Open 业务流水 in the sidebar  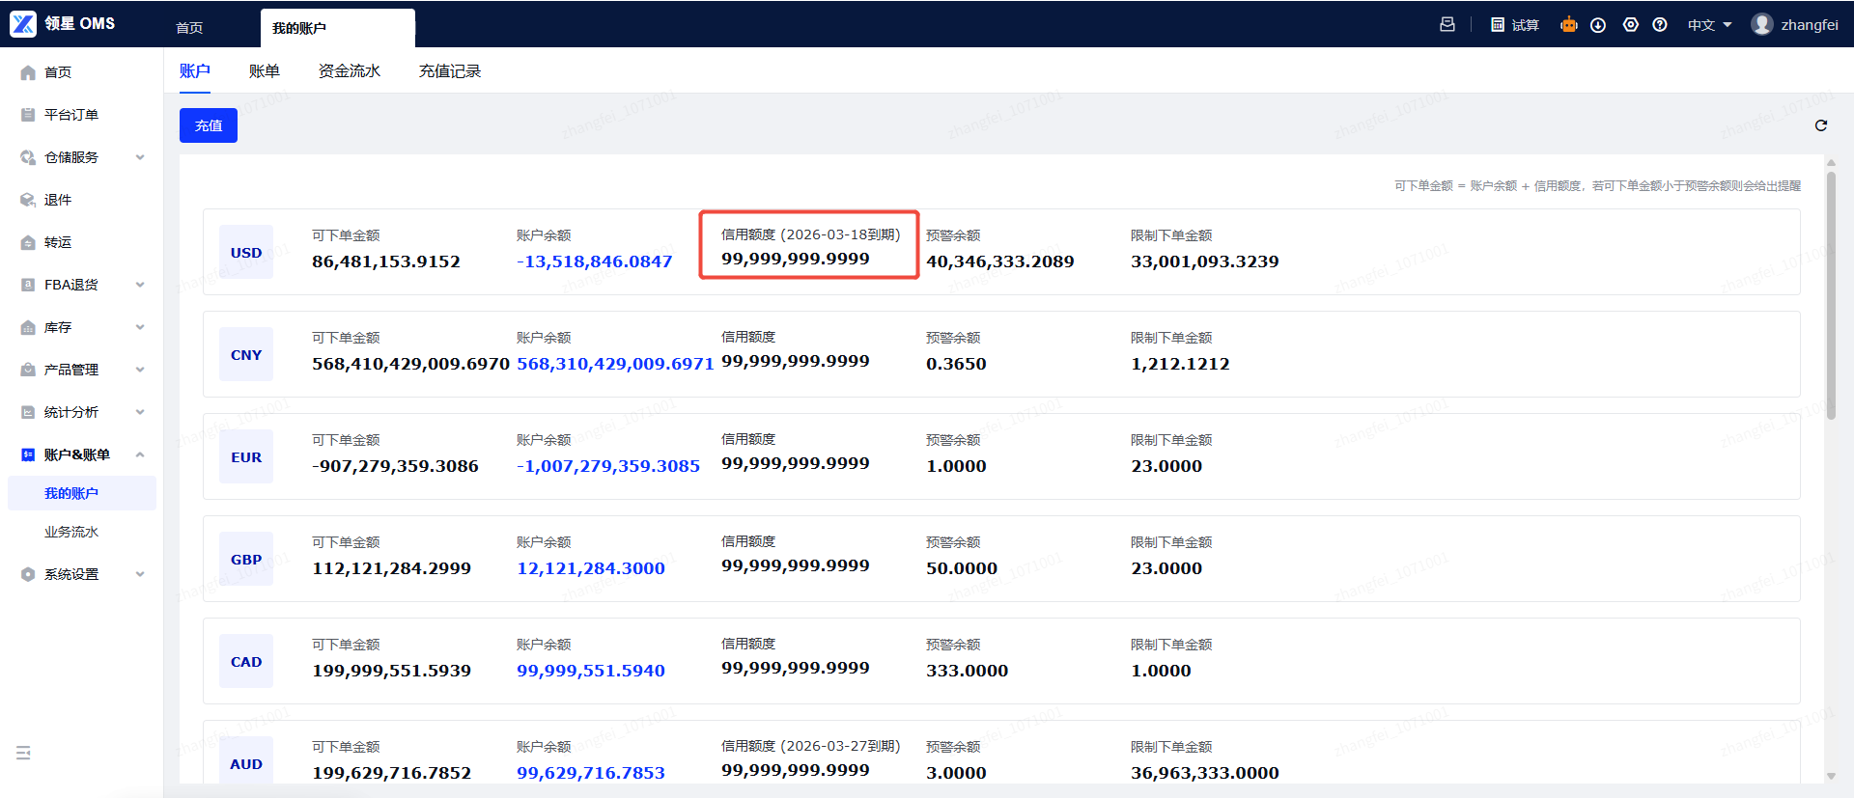[x=71, y=532]
